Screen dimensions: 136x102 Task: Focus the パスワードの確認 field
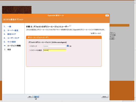pos(55,50)
